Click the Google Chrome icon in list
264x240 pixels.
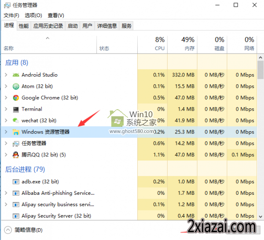coord(16,98)
